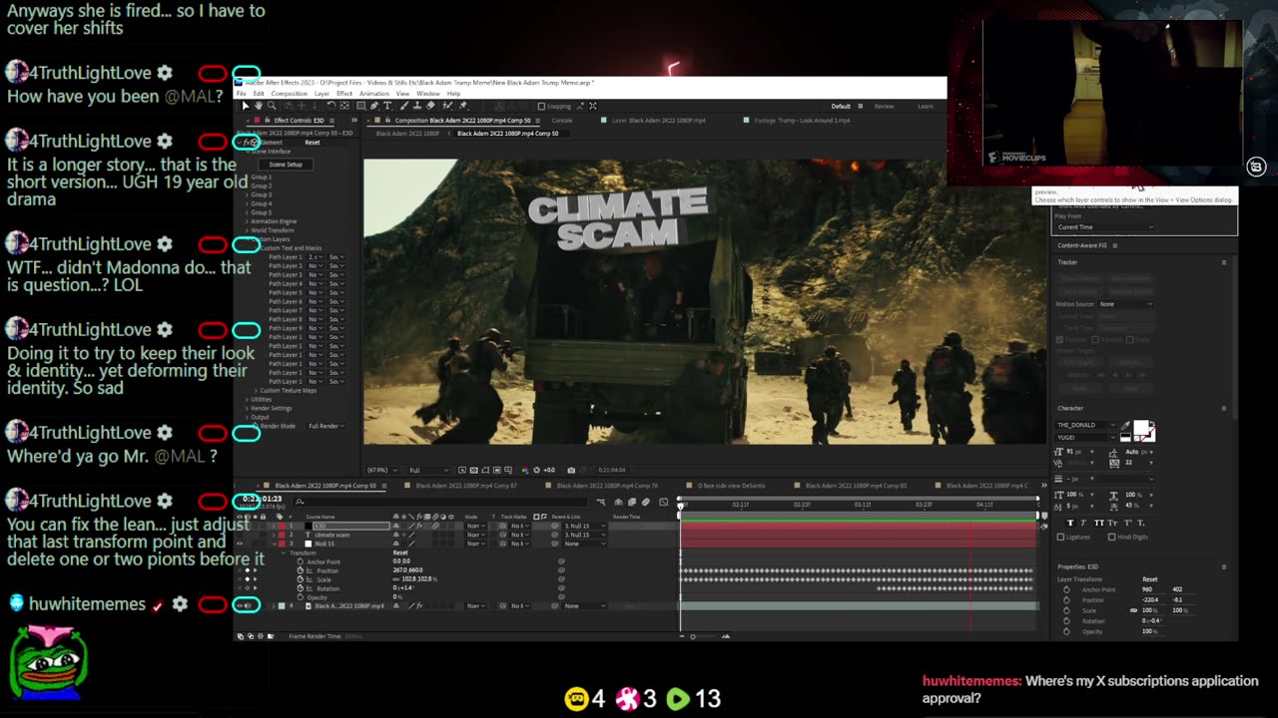The width and height of the screenshot is (1278, 718).
Task: Toggle motion blur icon in timeline header
Action: pos(646,502)
